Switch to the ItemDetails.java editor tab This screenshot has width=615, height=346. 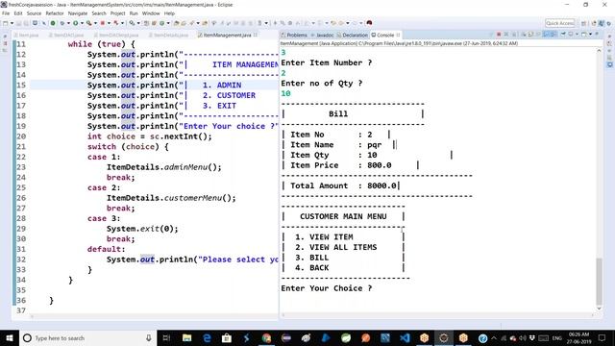coord(169,35)
